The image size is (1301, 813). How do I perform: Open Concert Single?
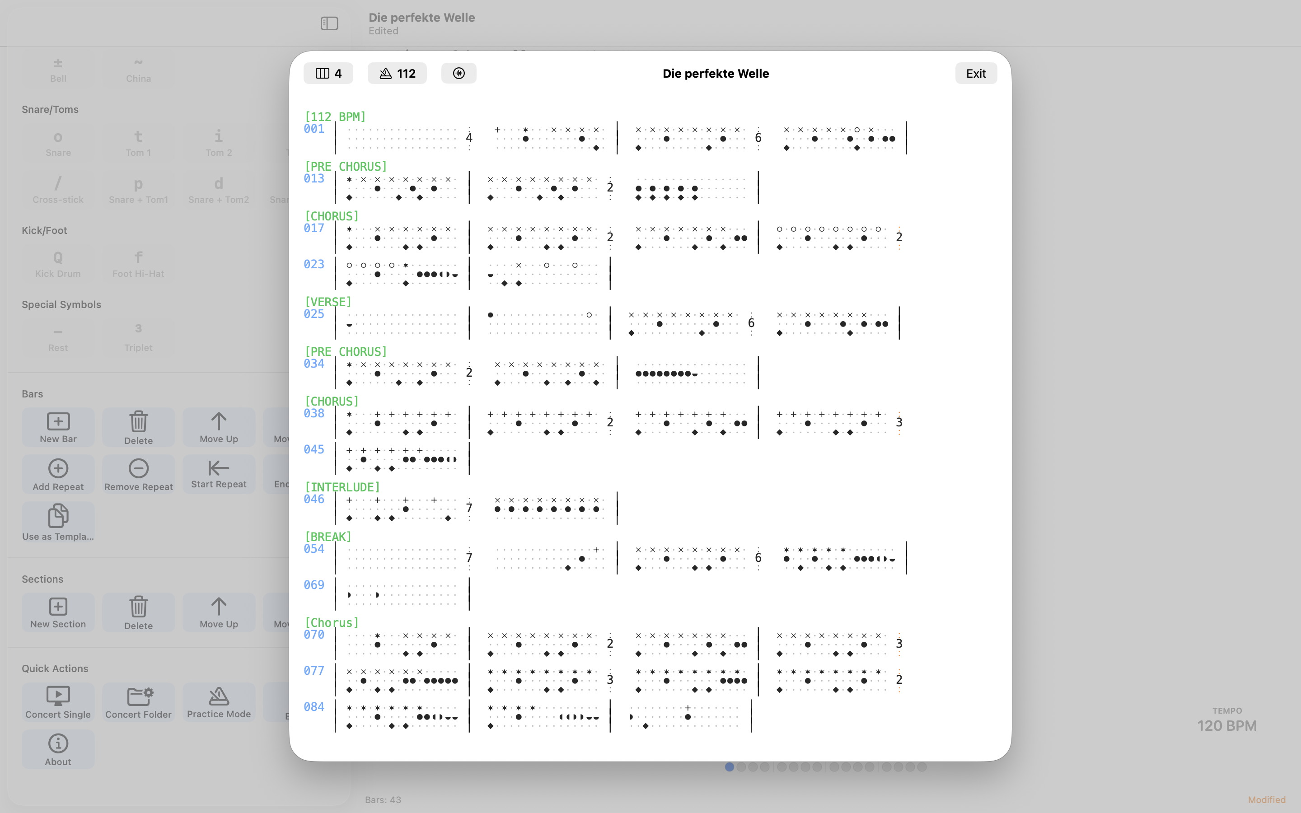tap(57, 702)
